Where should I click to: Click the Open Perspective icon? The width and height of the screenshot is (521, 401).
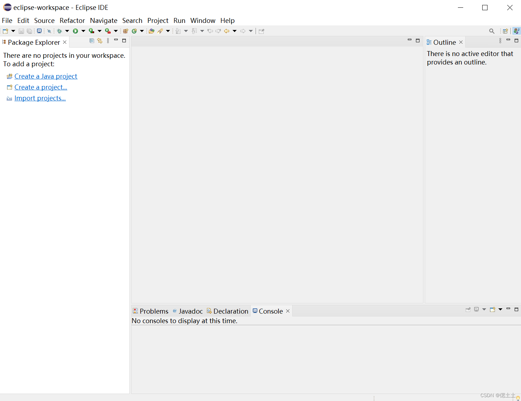tap(505, 31)
